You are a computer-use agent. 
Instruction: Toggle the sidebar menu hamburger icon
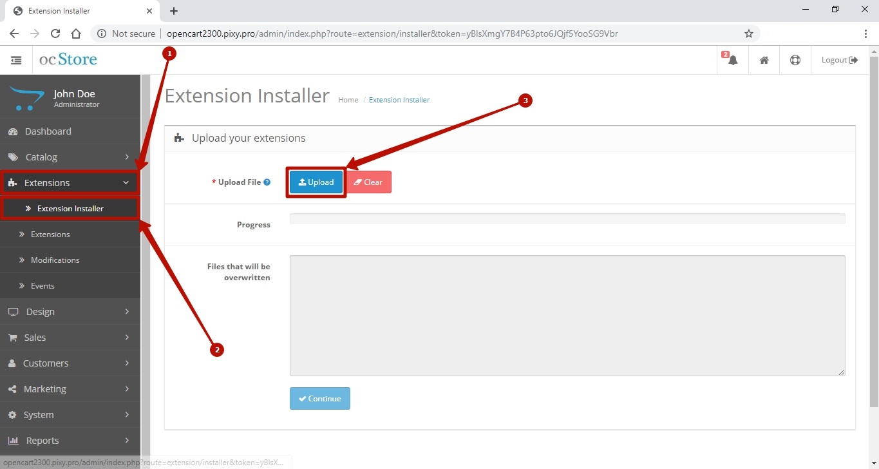point(16,60)
